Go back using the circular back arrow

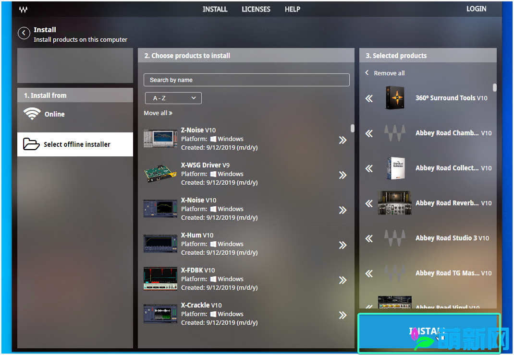pyautogui.click(x=24, y=33)
